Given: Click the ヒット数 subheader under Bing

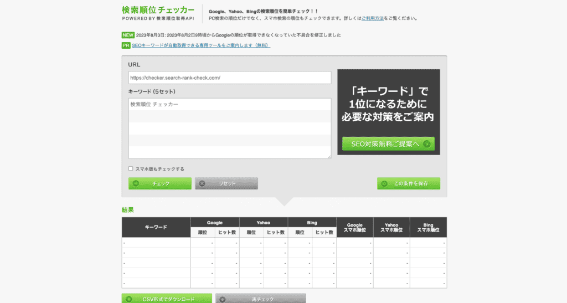Looking at the screenshot, I should pos(324,233).
